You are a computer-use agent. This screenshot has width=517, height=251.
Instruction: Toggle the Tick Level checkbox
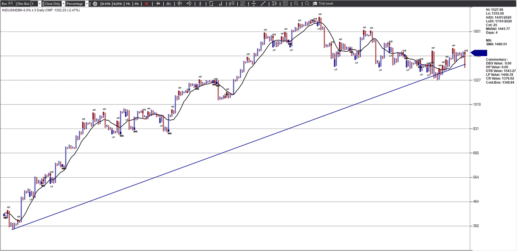315,3
